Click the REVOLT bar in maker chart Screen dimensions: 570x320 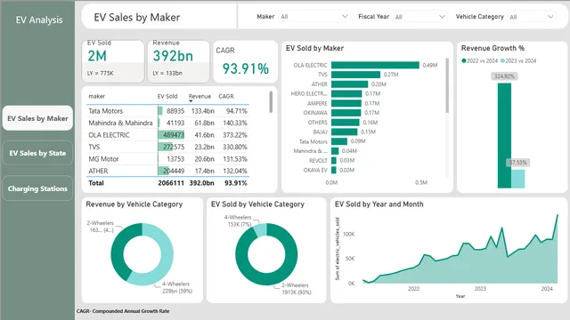point(334,160)
